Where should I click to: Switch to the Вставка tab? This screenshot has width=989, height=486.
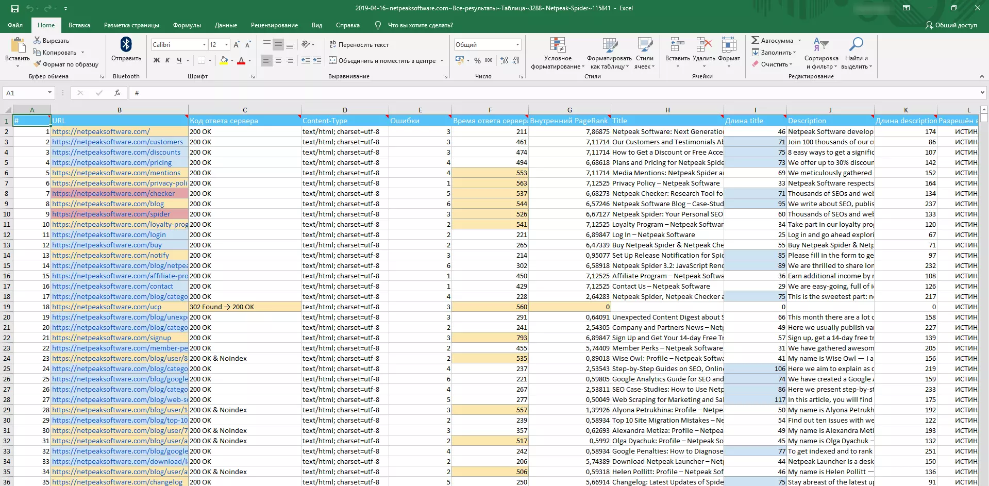pos(79,25)
